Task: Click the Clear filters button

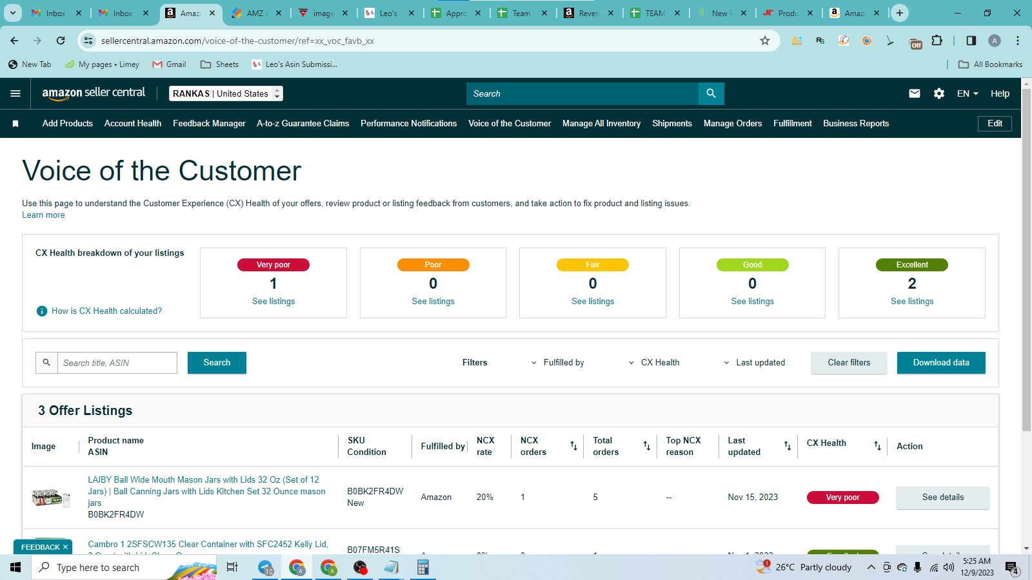Action: [849, 363]
